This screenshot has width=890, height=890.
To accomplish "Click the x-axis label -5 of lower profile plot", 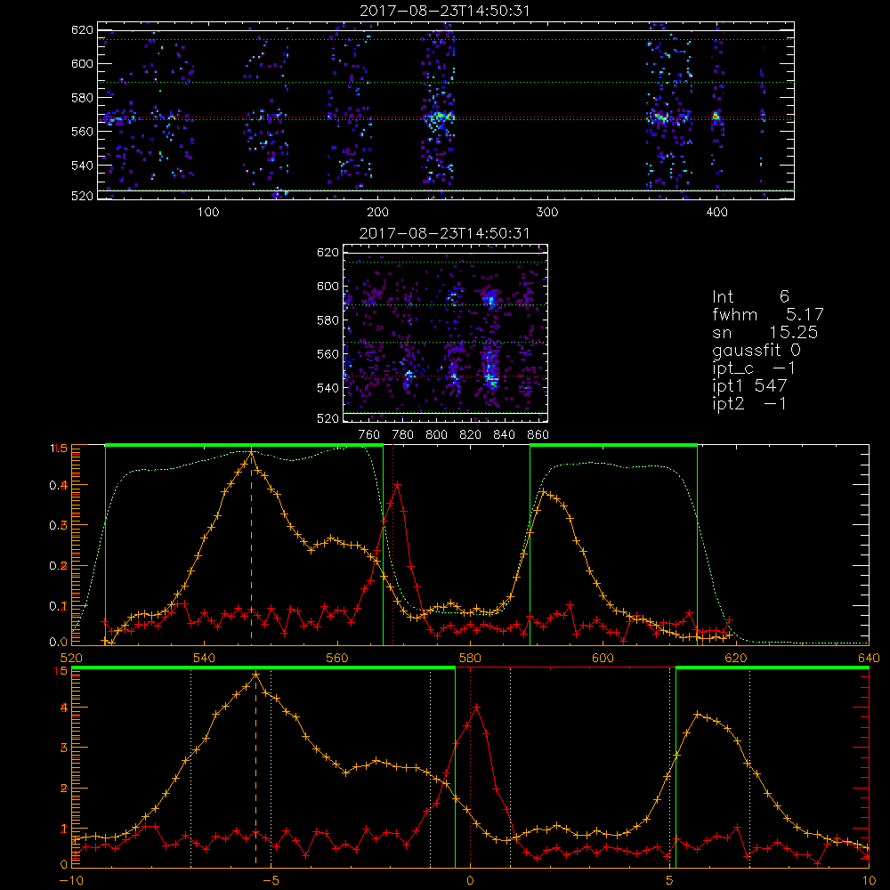I will coord(271,880).
